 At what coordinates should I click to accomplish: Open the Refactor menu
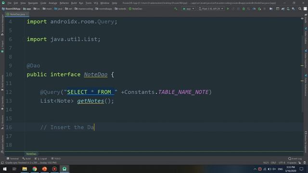(64, 3)
